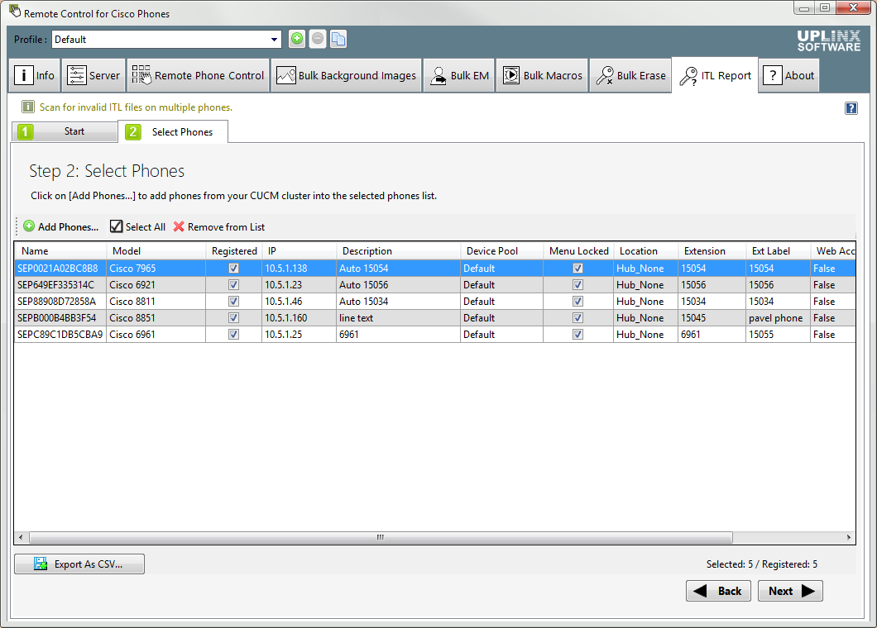Sort by the Location column header
877x628 pixels.
pos(646,251)
